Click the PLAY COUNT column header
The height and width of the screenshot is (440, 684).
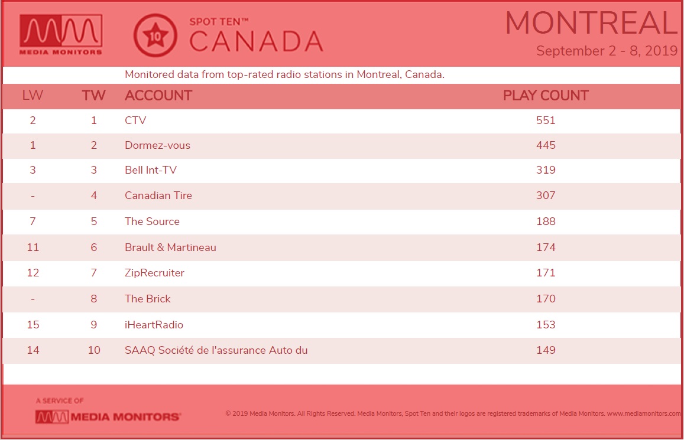coord(546,96)
